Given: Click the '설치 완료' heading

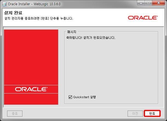Looking at the screenshot, I should 13,13.
